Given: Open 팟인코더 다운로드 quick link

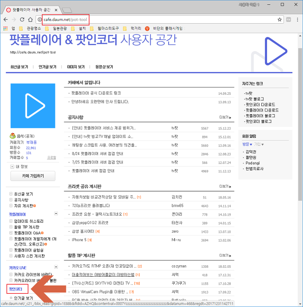Looking at the screenshot, I should [260, 105].
